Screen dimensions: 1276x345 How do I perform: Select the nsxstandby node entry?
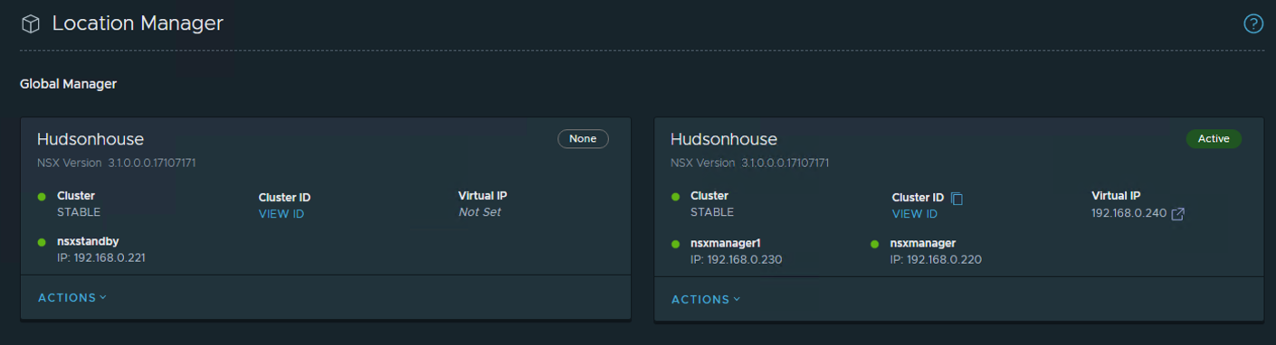pos(101,249)
